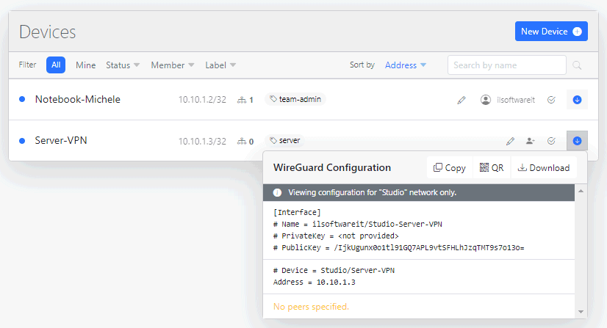Click the info icon in network notice
This screenshot has height=328, width=607.
277,192
